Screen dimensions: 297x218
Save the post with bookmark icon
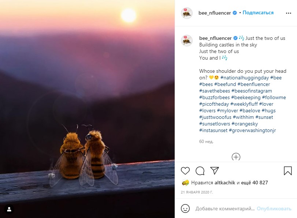(288, 171)
